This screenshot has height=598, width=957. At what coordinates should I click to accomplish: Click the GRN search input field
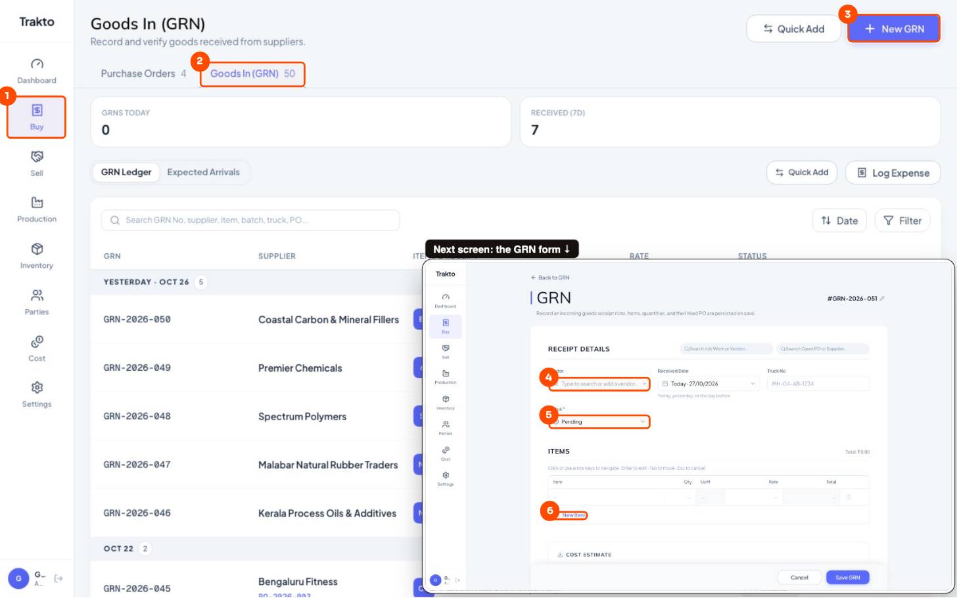tap(250, 220)
